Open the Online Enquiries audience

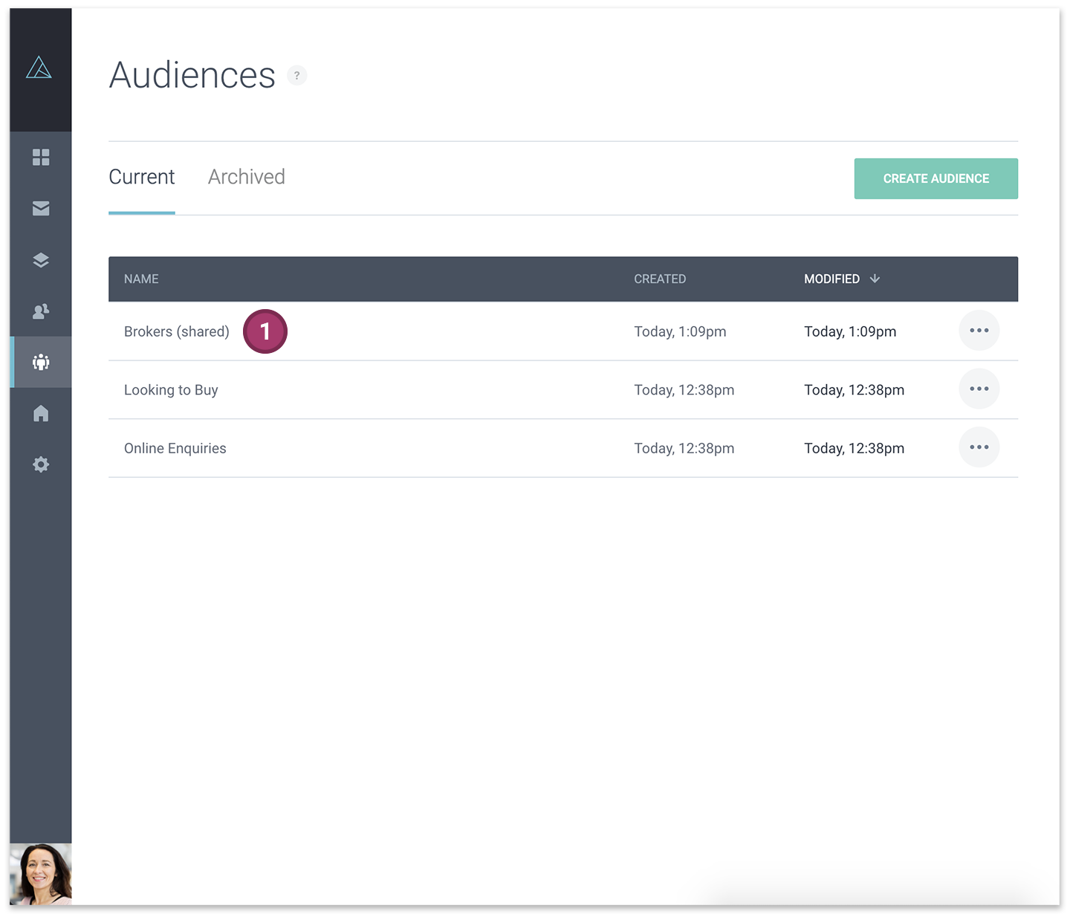click(x=175, y=448)
